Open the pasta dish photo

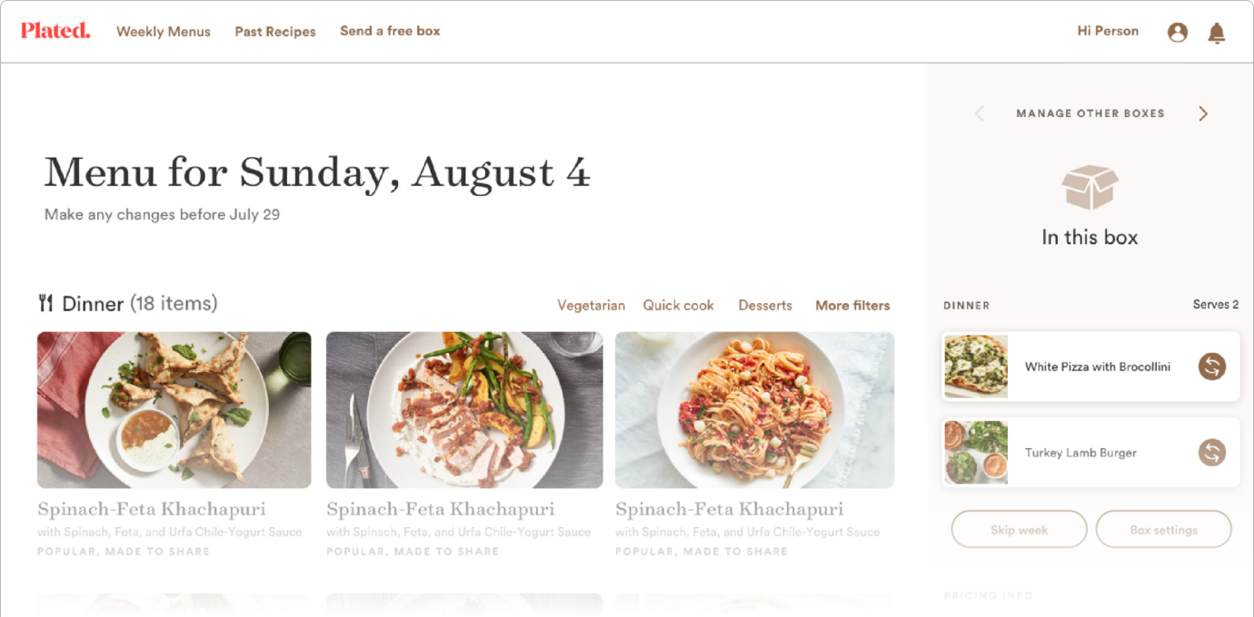(x=754, y=410)
